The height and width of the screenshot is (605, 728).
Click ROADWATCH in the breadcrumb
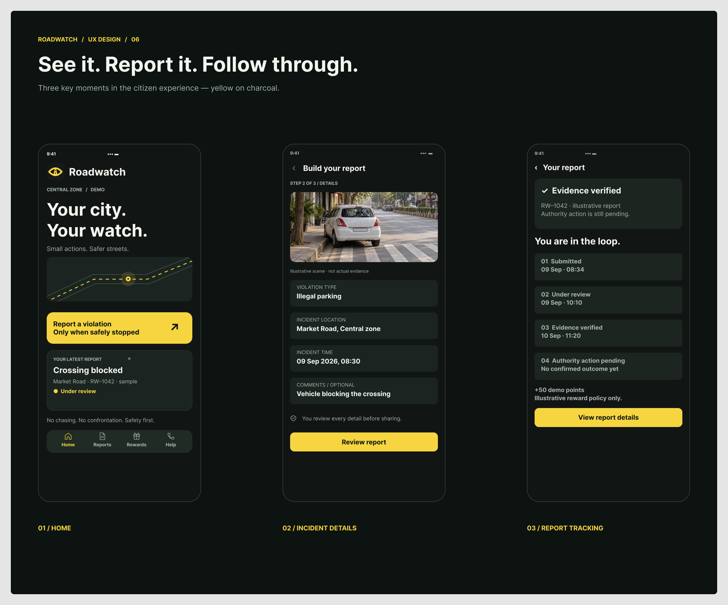(x=58, y=40)
